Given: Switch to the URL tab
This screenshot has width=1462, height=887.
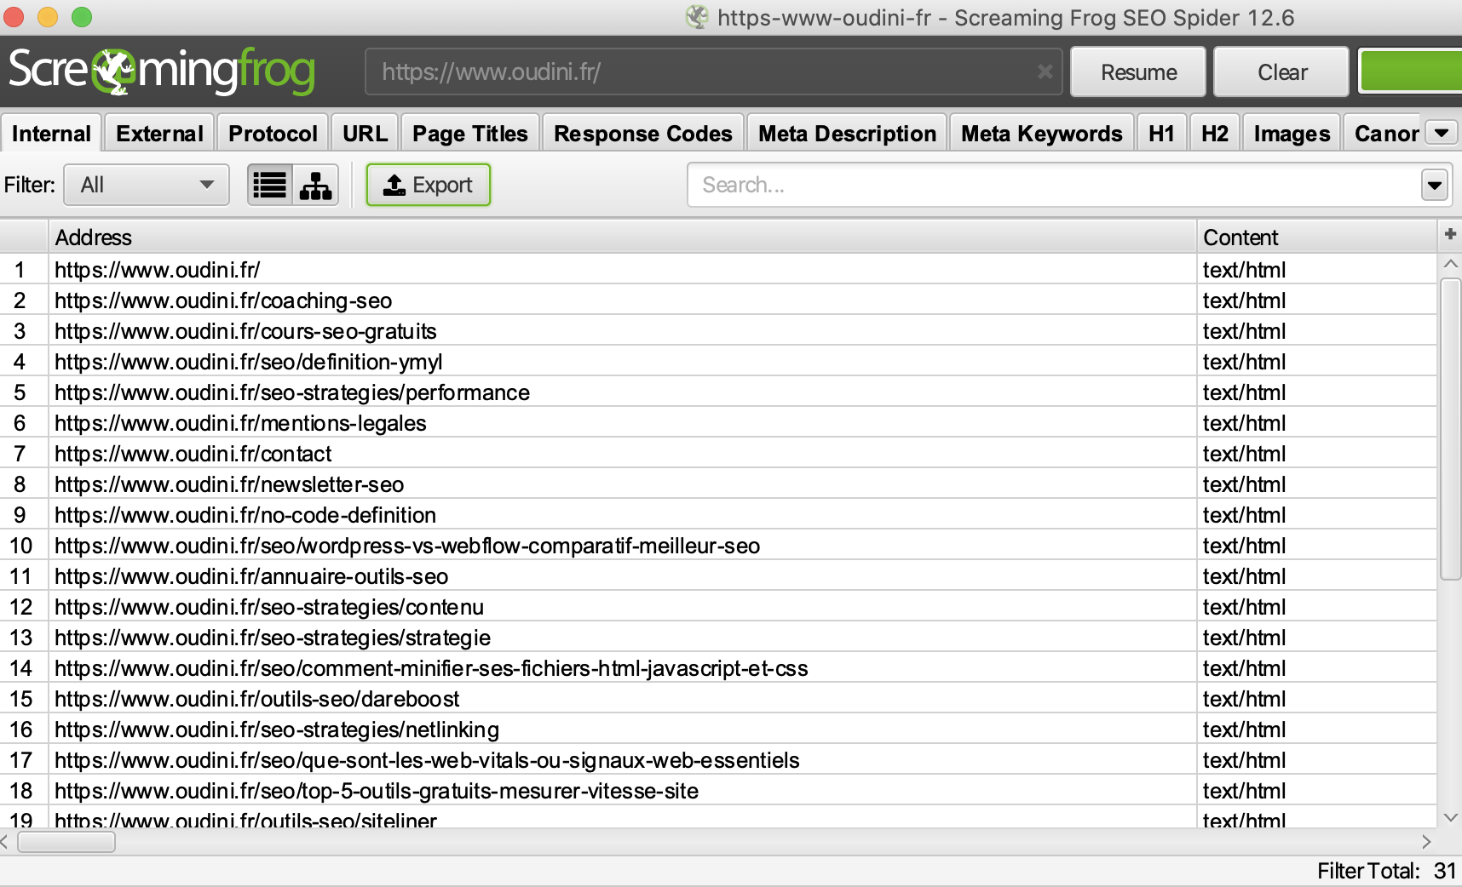Looking at the screenshot, I should (365, 134).
